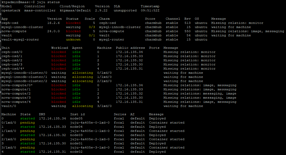Click vault scale value '0/1'
The height and width of the screenshot is (155, 286).
click(x=92, y=35)
